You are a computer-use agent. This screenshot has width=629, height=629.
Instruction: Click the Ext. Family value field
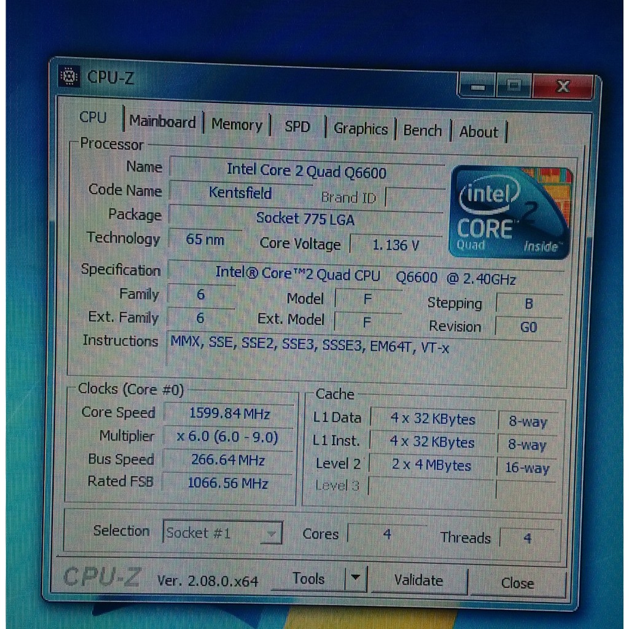pyautogui.click(x=200, y=318)
